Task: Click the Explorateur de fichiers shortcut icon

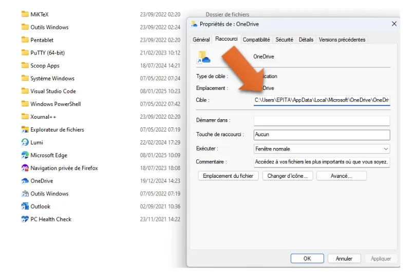Action: pyautogui.click(x=25, y=129)
